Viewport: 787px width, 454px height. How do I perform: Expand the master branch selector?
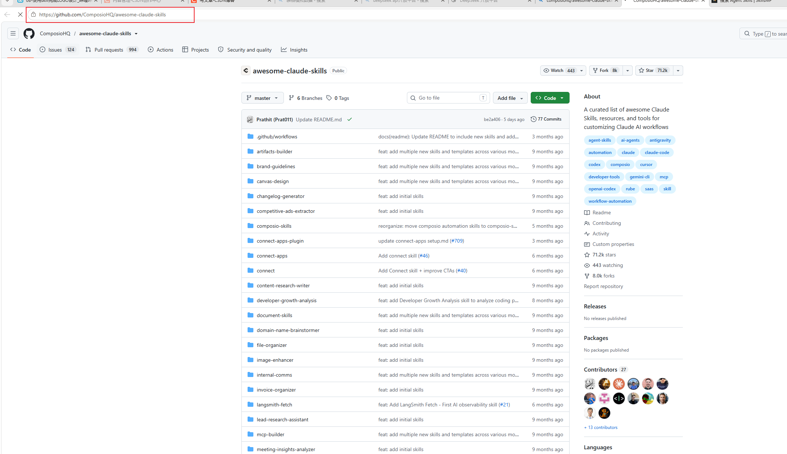coord(262,98)
